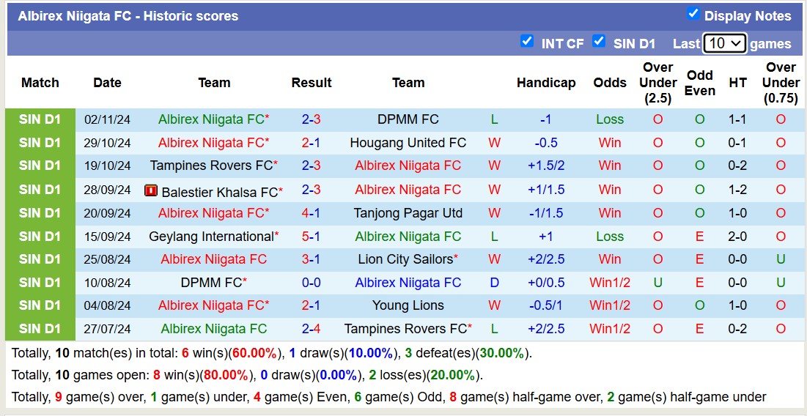Click the Over Under (2.5) column header
807x416 pixels.
point(657,83)
